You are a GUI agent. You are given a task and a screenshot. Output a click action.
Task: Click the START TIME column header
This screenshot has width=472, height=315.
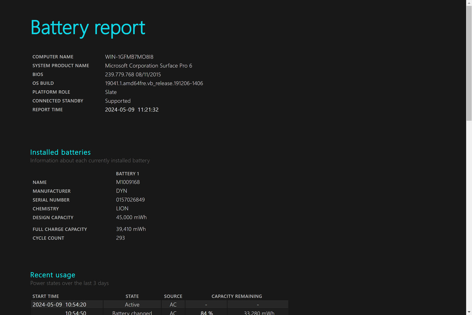[x=46, y=296]
